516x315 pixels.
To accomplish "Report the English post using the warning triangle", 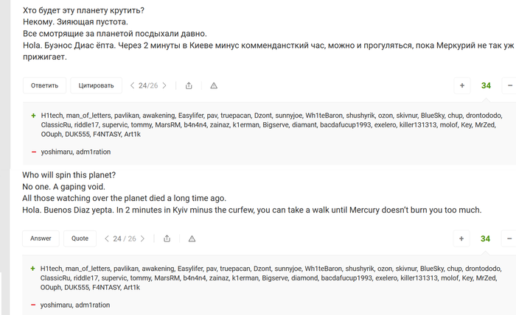I will pyautogui.click(x=192, y=238).
